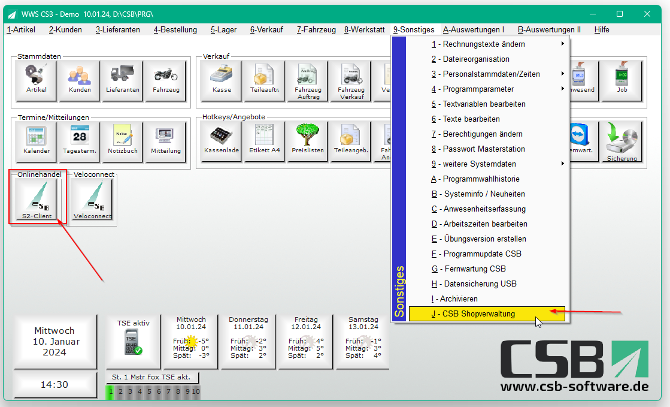
Task: Open the Teileauftr. icon
Action: [x=265, y=80]
